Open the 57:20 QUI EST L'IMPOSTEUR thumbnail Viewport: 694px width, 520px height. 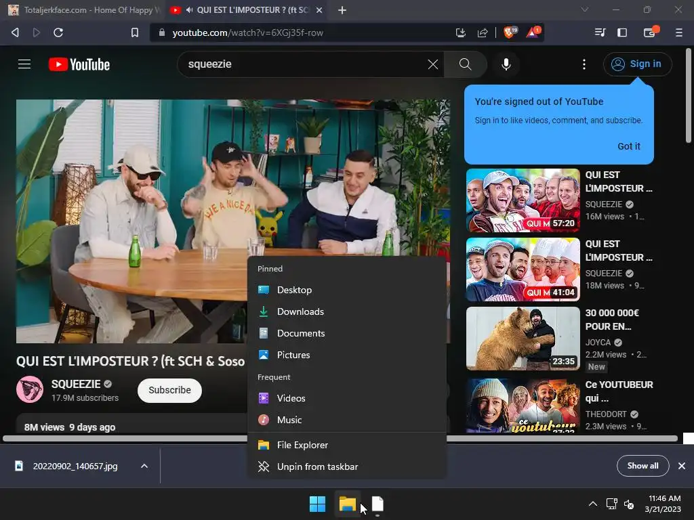523,200
